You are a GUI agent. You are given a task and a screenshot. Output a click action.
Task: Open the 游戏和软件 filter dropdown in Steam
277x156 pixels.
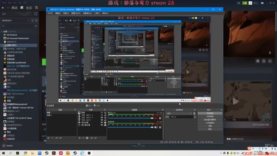(x=15, y=20)
